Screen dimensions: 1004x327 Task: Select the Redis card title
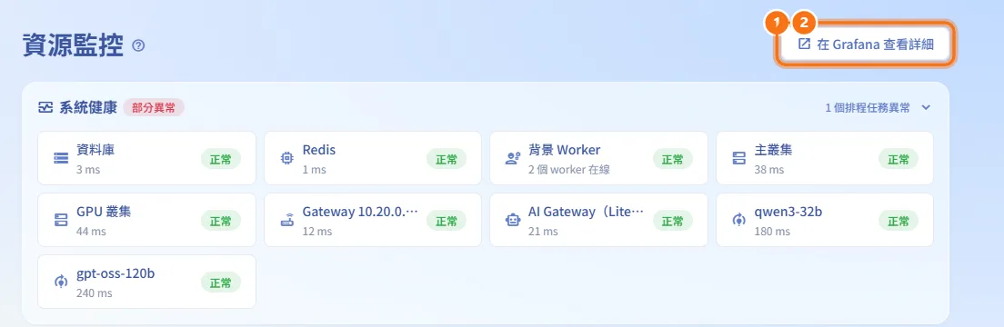(319, 150)
